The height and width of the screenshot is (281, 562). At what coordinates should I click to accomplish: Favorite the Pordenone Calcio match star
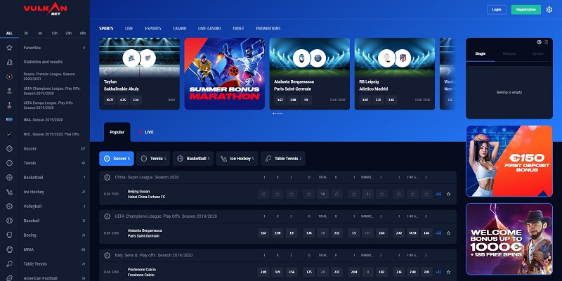(448, 272)
